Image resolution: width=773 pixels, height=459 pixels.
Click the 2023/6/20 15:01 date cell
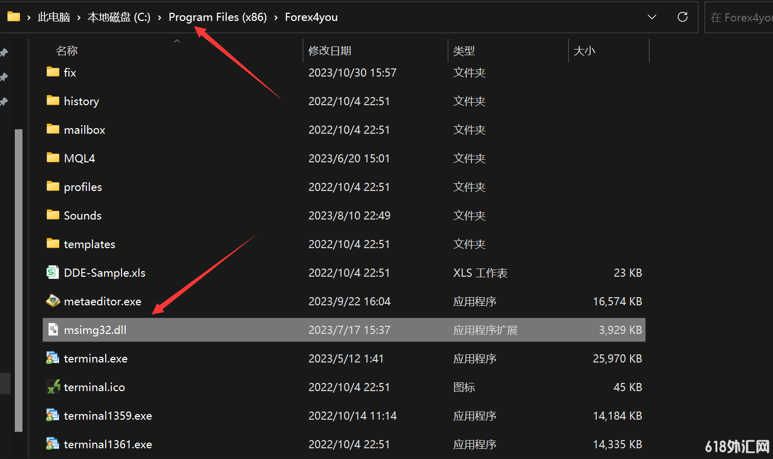pos(349,158)
